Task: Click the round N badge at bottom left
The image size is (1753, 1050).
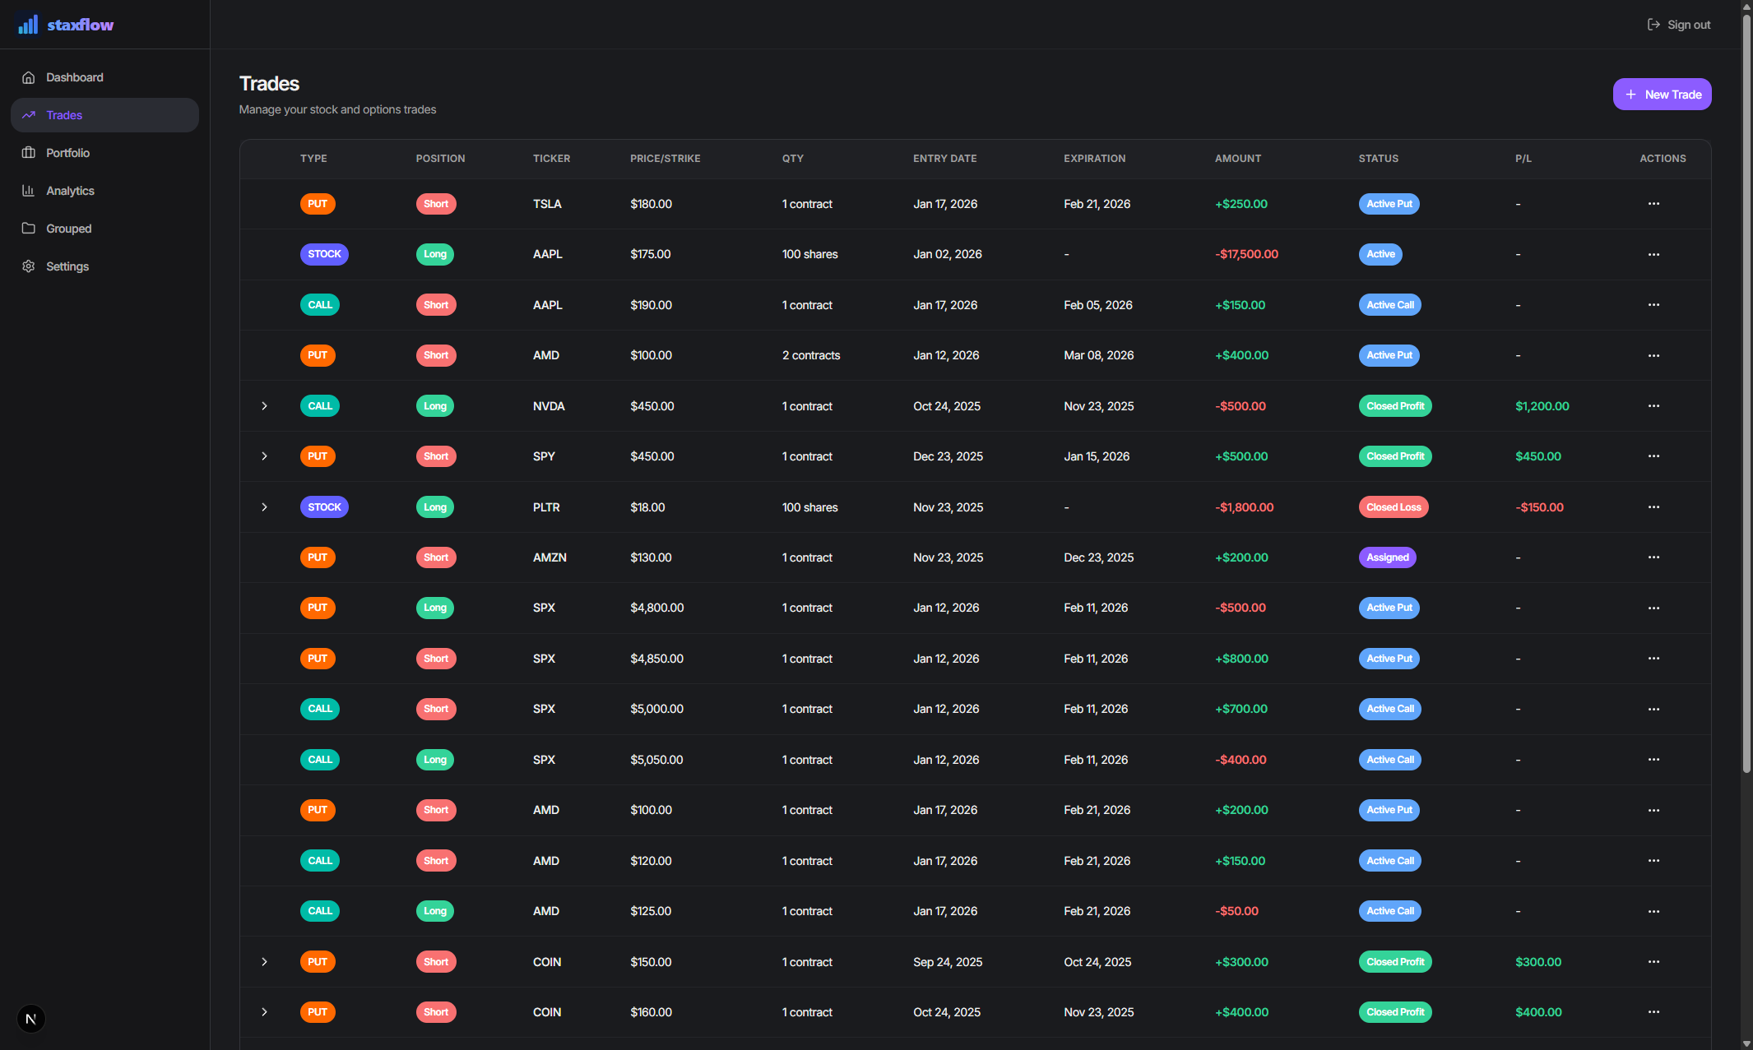Action: point(31,1019)
